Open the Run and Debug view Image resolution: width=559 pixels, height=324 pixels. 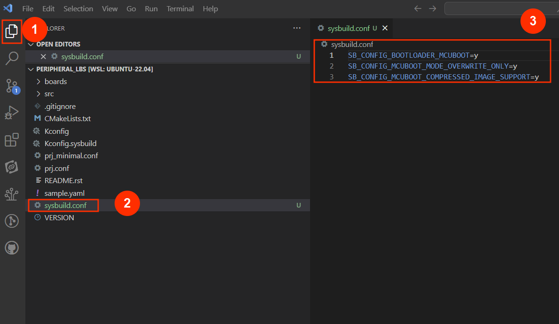click(12, 113)
